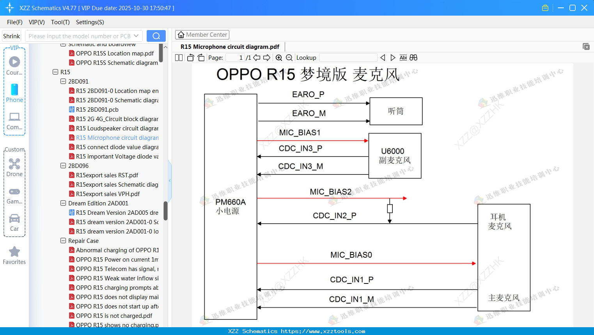
Task: Open the Member Center
Action: click(202, 35)
